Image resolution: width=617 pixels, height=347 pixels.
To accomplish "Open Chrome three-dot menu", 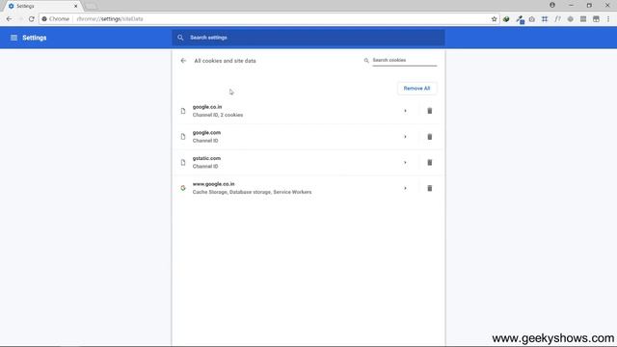I will click(x=608, y=19).
